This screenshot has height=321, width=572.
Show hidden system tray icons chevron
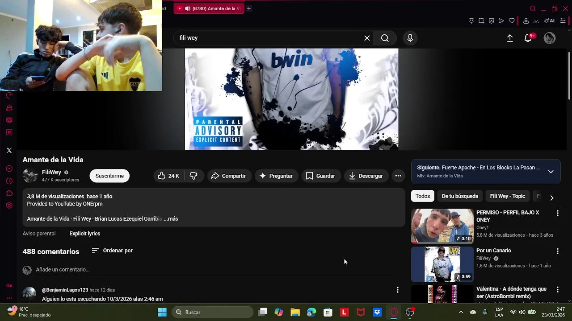[461, 312]
